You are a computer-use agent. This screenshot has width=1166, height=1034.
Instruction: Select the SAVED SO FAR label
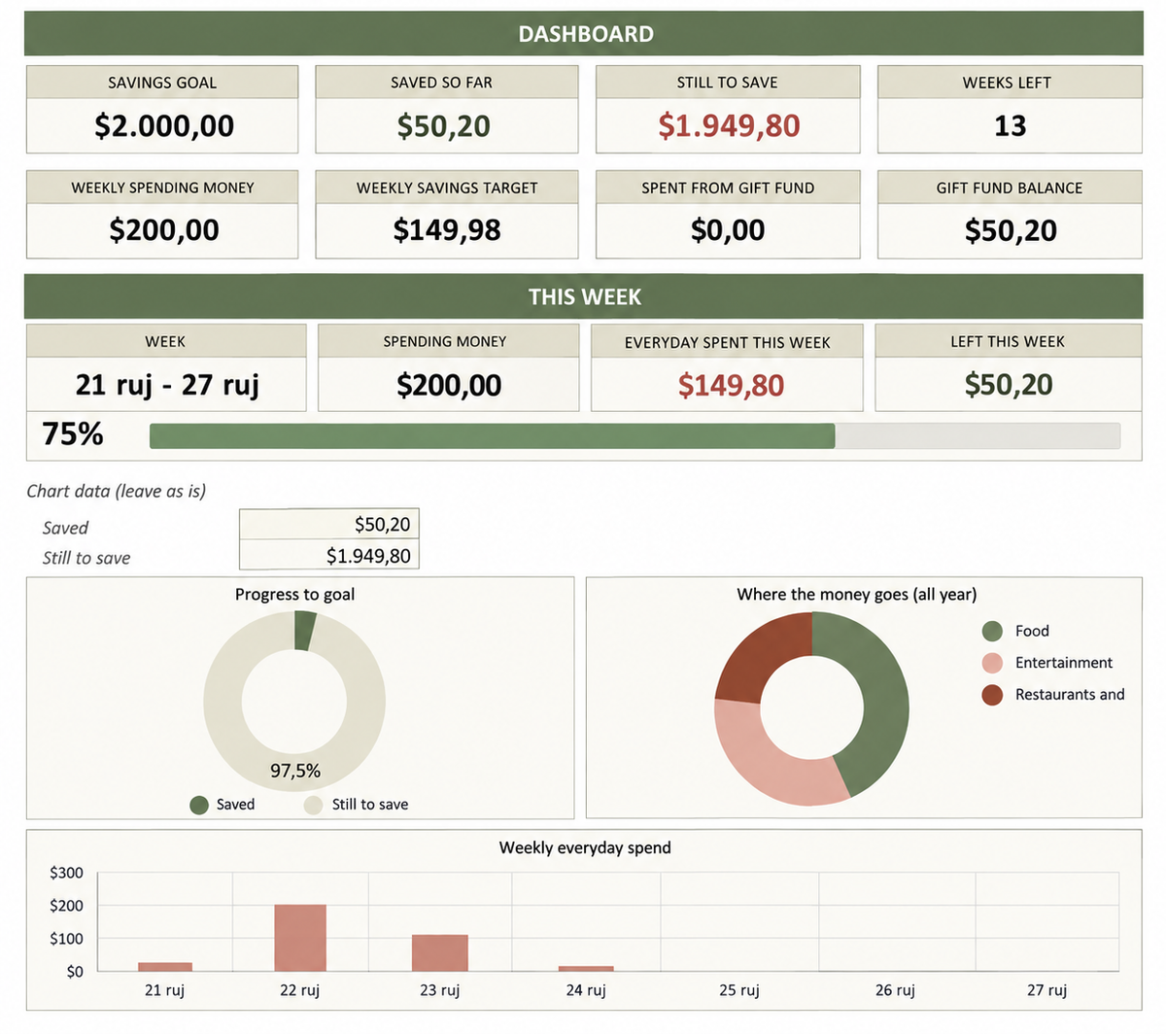tap(441, 83)
